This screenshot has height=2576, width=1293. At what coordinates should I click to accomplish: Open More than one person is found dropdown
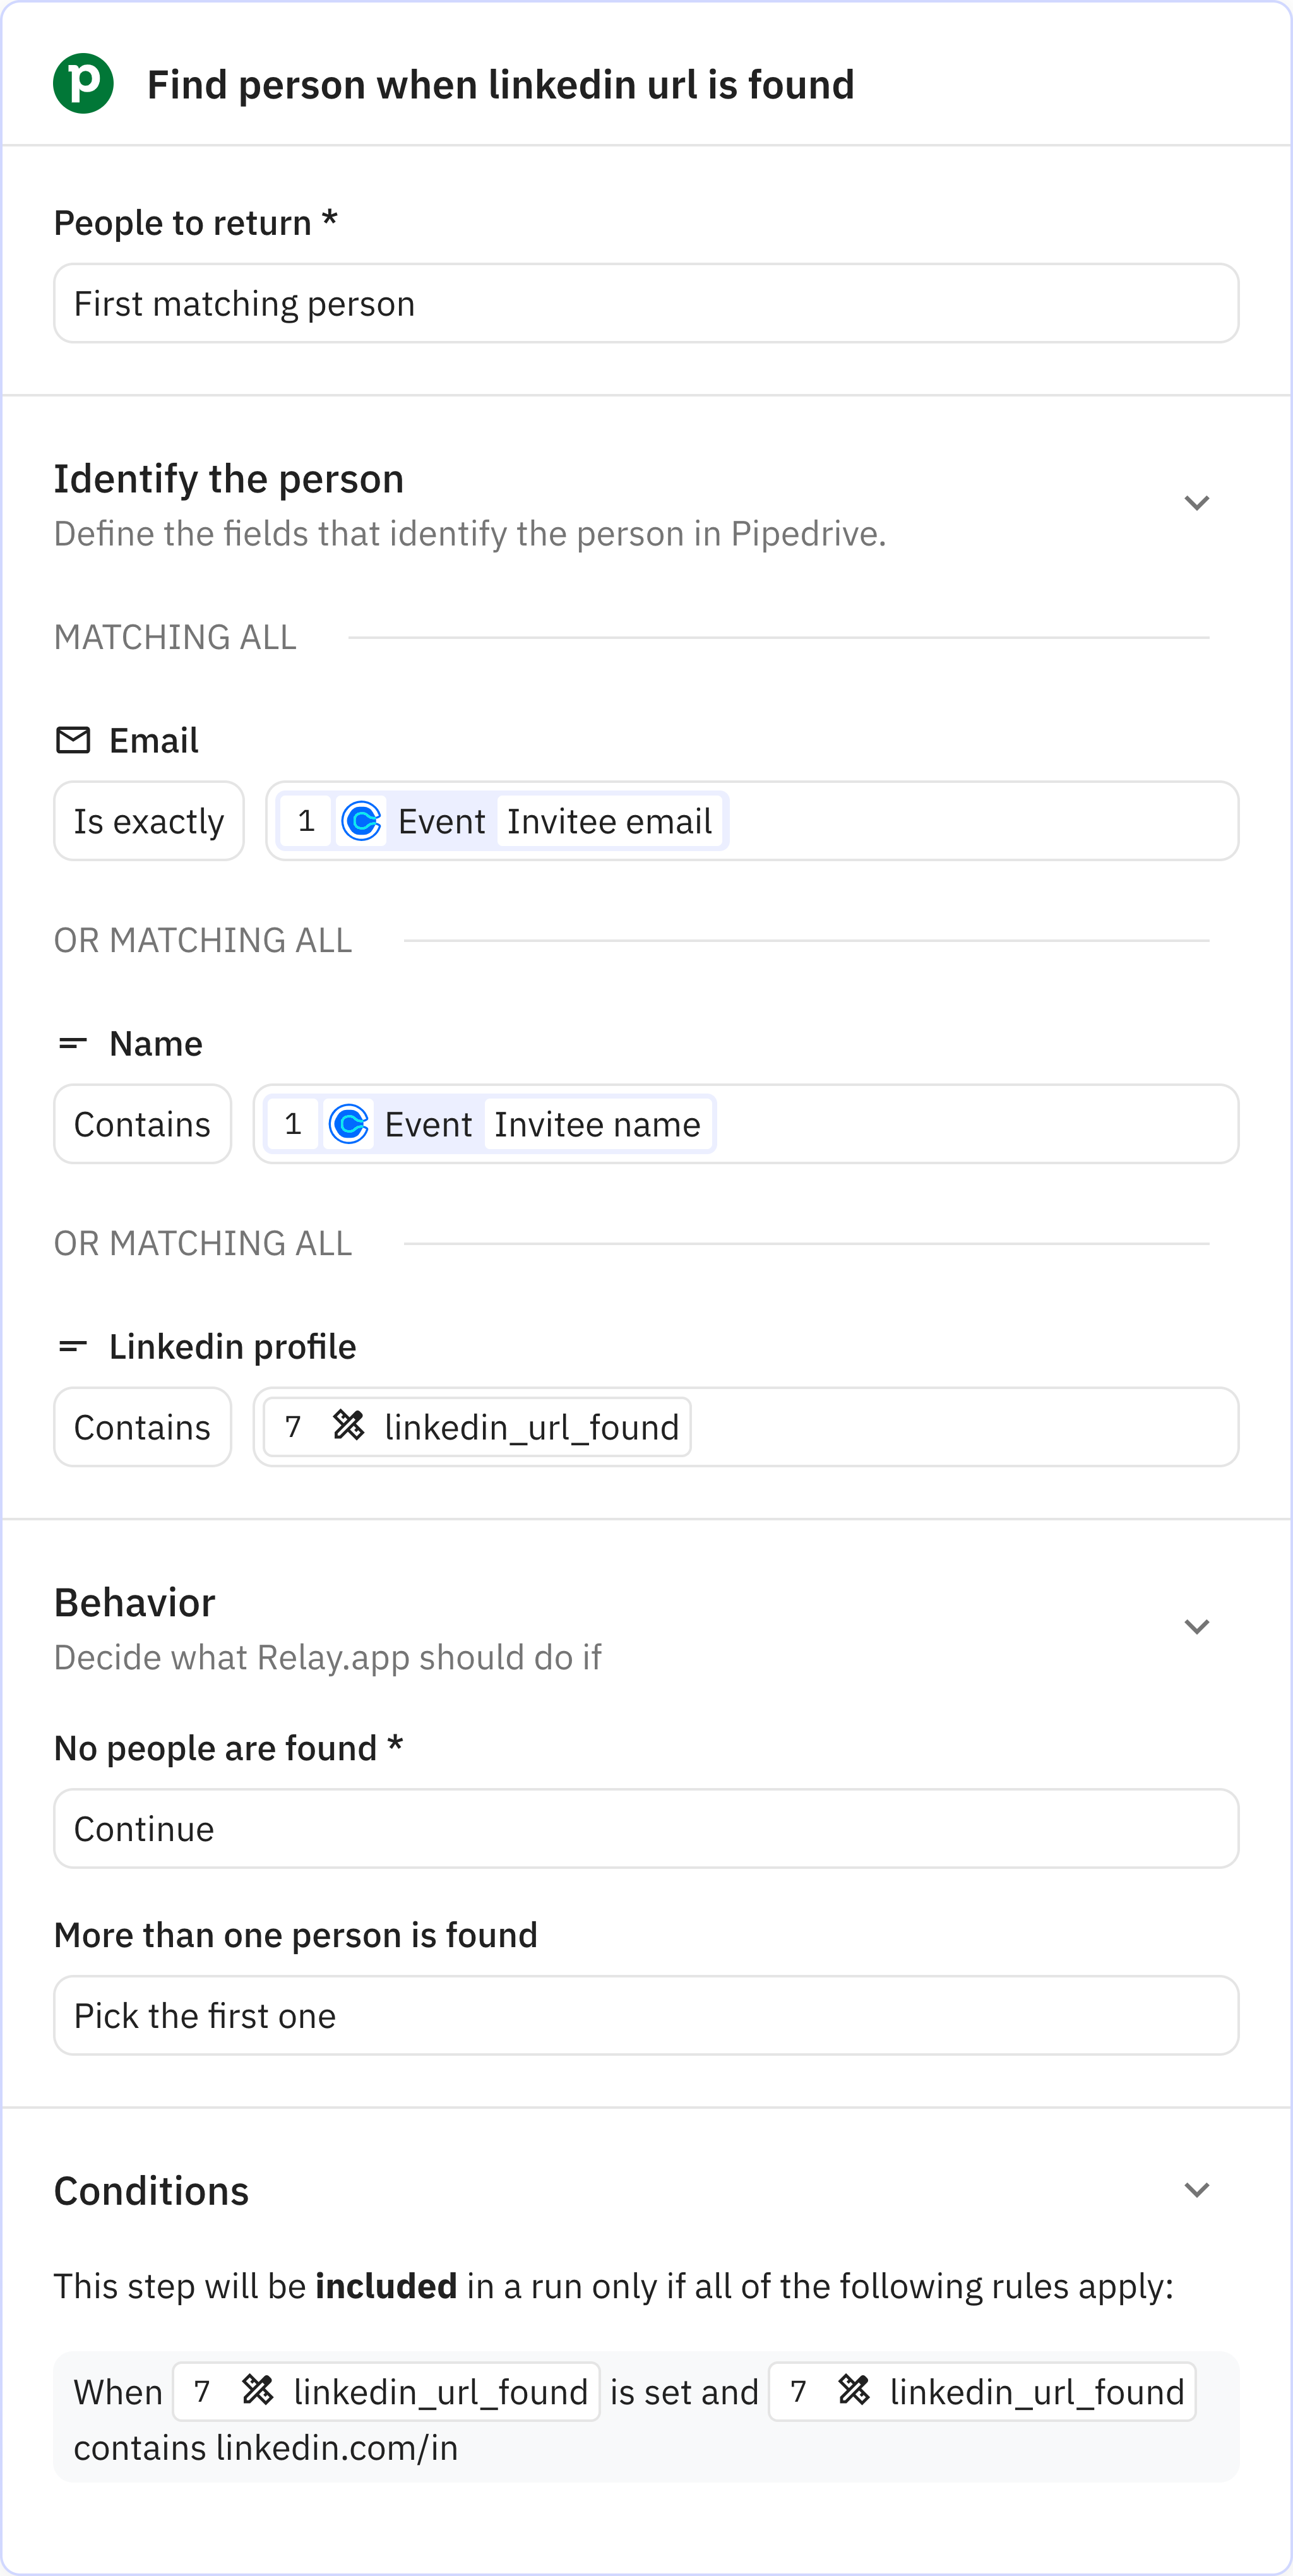[646, 2015]
